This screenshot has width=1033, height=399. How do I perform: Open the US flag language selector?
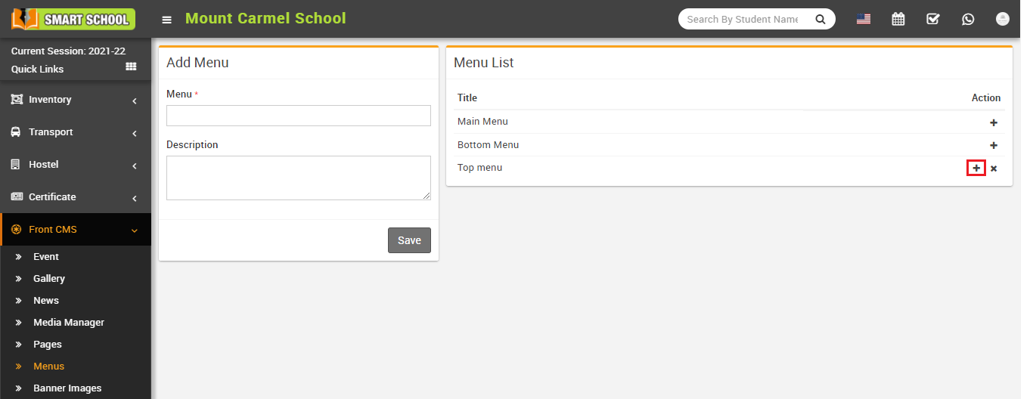click(864, 20)
